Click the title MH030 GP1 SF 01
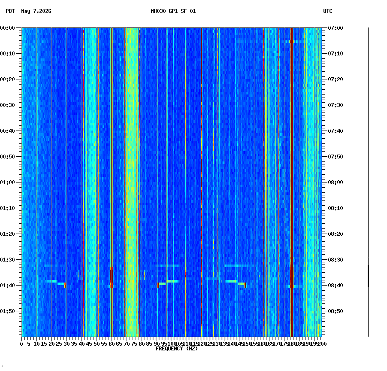387x371 pixels. [x=173, y=11]
